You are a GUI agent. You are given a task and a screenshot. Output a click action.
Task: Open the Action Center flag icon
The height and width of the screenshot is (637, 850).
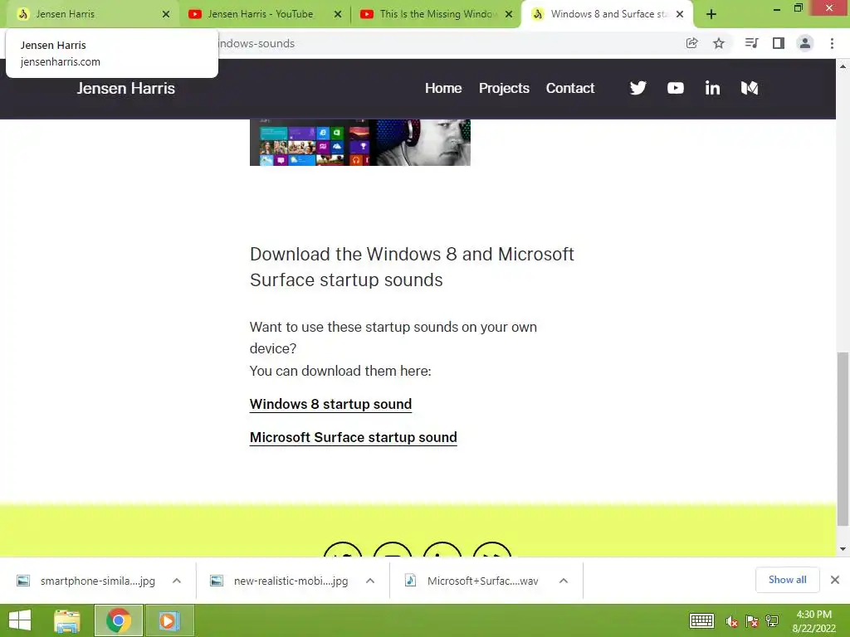tap(752, 621)
